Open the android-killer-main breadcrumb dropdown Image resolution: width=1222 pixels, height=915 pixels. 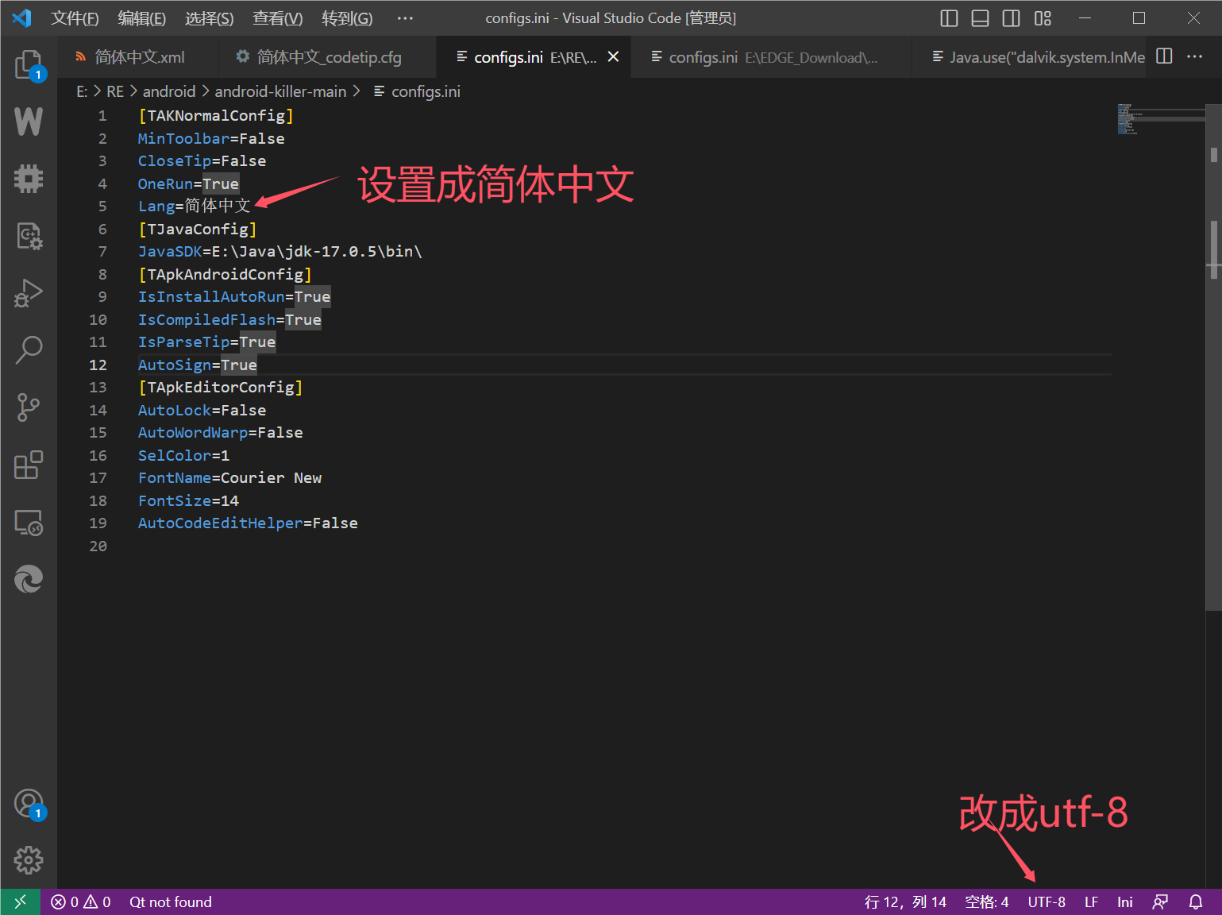[x=280, y=91]
